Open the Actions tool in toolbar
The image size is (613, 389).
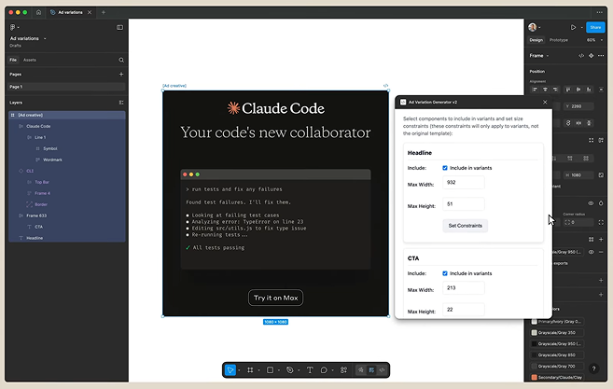click(343, 369)
